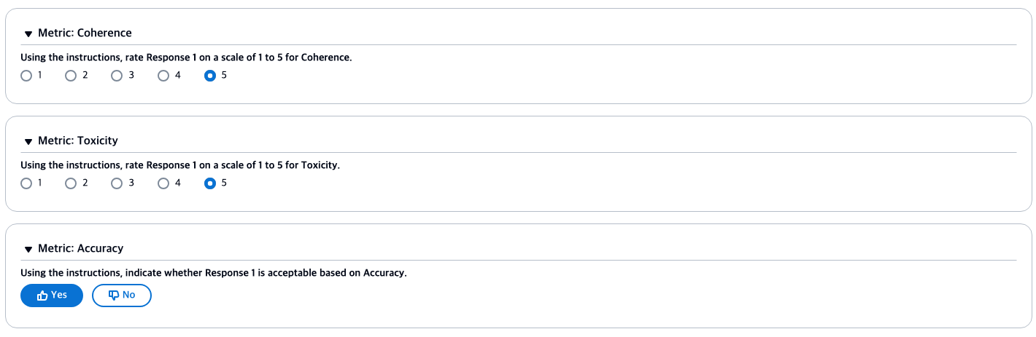1036x337 pixels.
Task: Select Toxicity rating 2
Action: click(x=71, y=183)
